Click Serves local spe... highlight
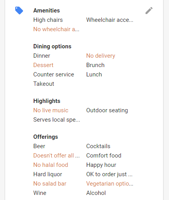The height and width of the screenshot is (200, 169). 57,120
